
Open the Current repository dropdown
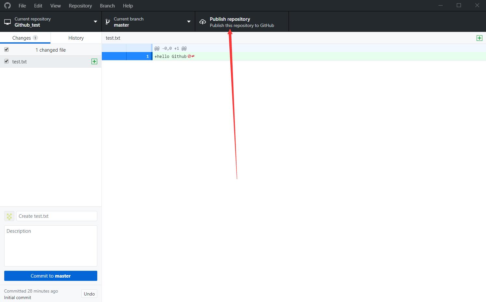[x=95, y=22]
